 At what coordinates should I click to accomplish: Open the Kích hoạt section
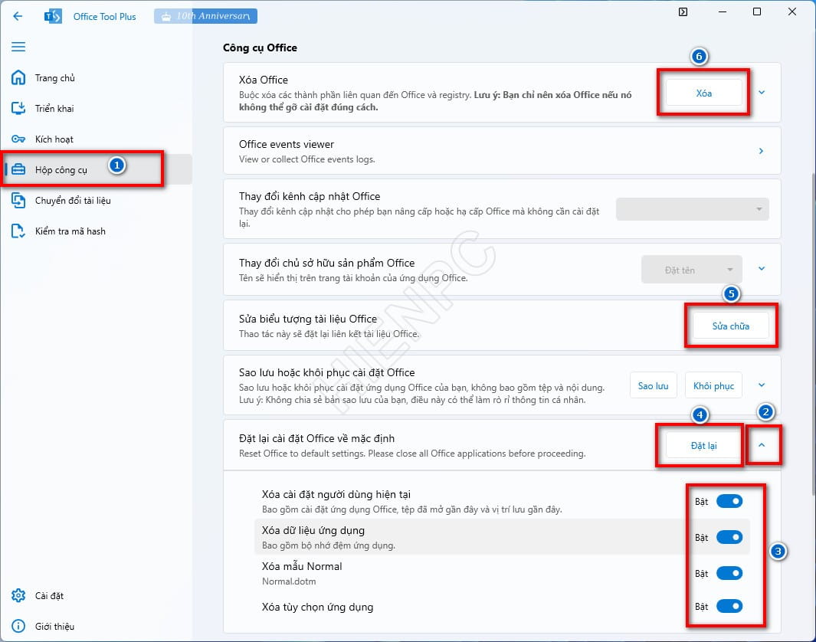coord(54,139)
